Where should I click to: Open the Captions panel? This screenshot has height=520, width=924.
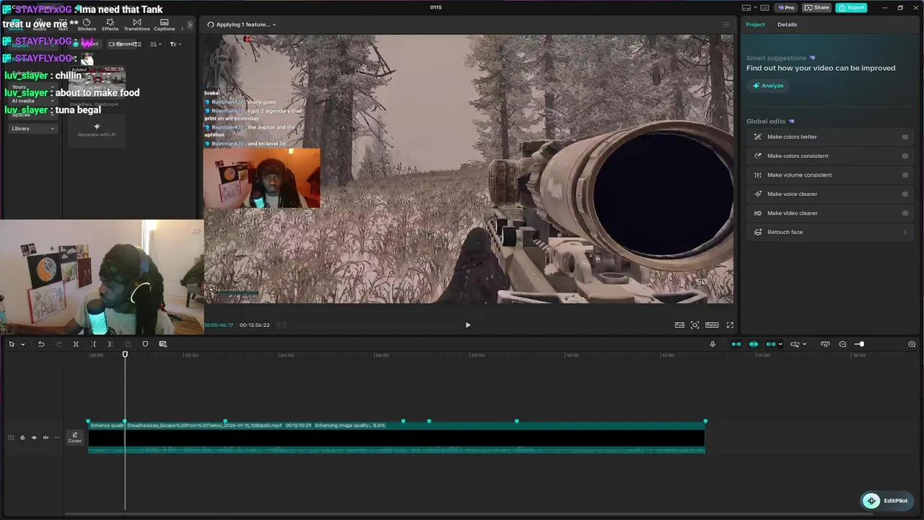coord(164,25)
